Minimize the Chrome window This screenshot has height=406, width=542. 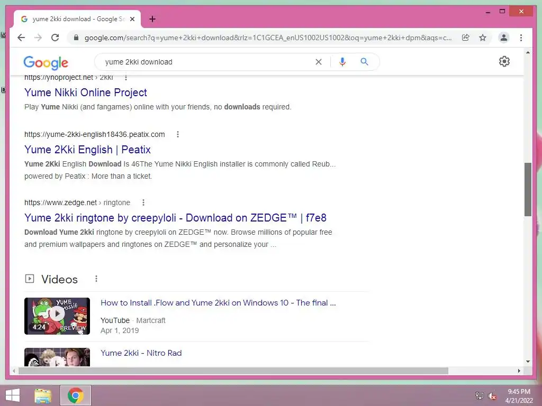(487, 12)
